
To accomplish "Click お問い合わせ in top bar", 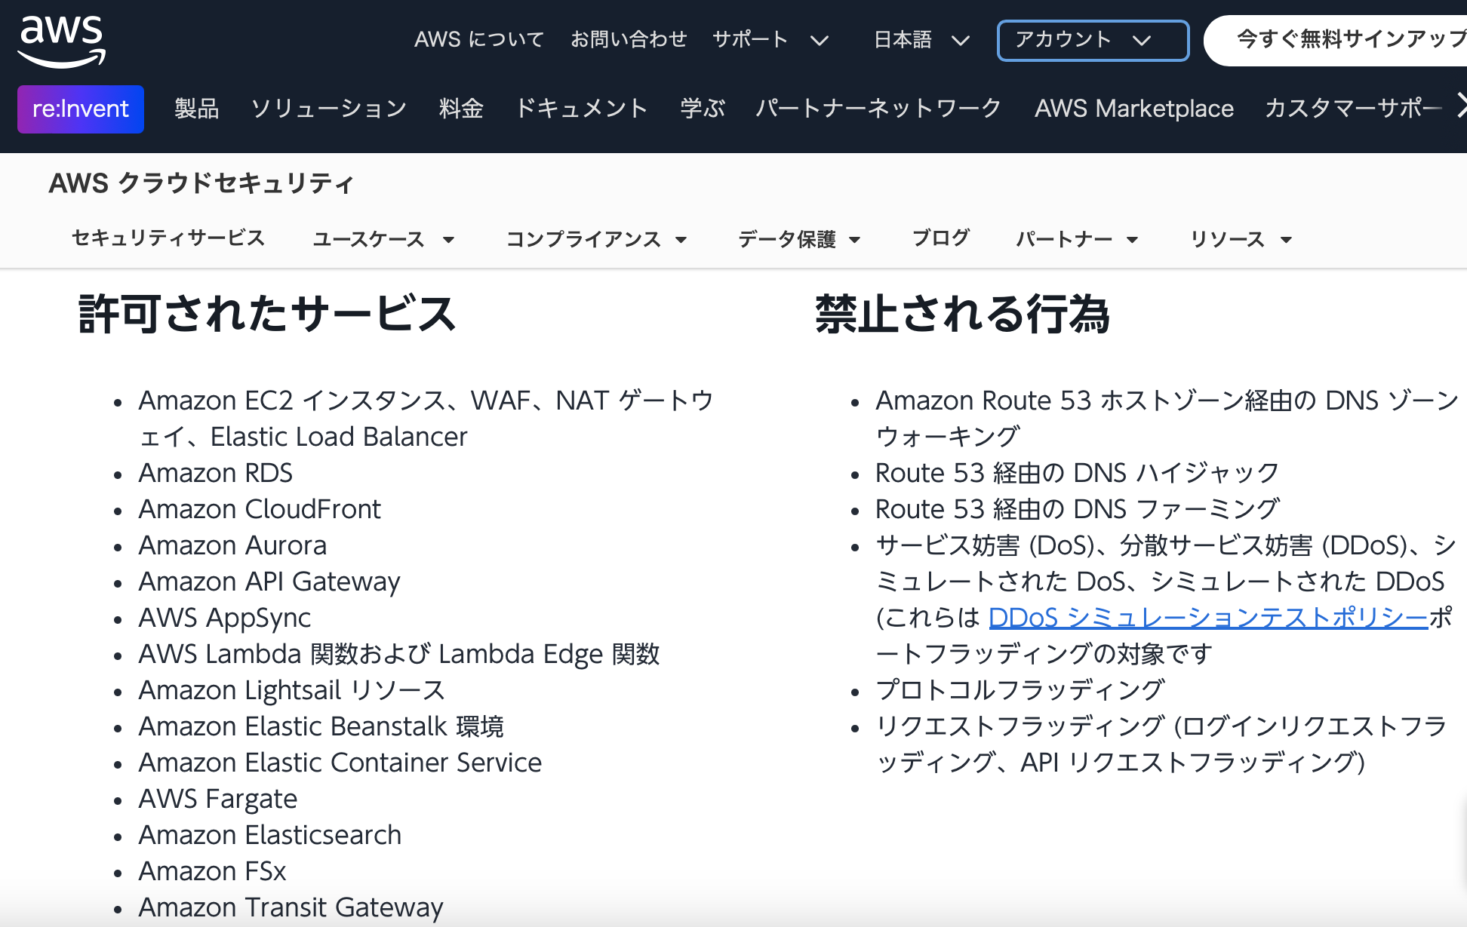I will click(629, 39).
